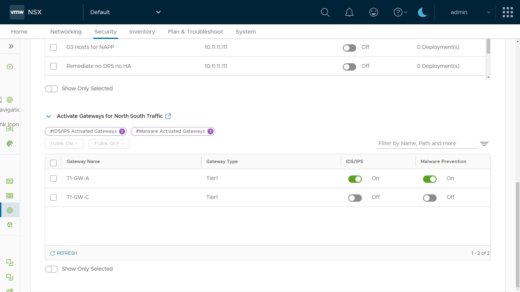Open external link icon beside North South Traffic
Screen dimensions: 520x292
(168, 116)
